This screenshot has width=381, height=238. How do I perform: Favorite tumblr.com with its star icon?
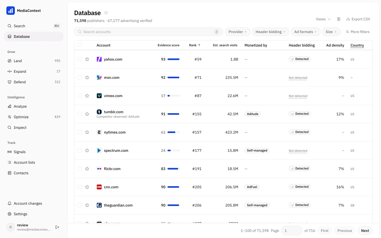pyautogui.click(x=87, y=114)
